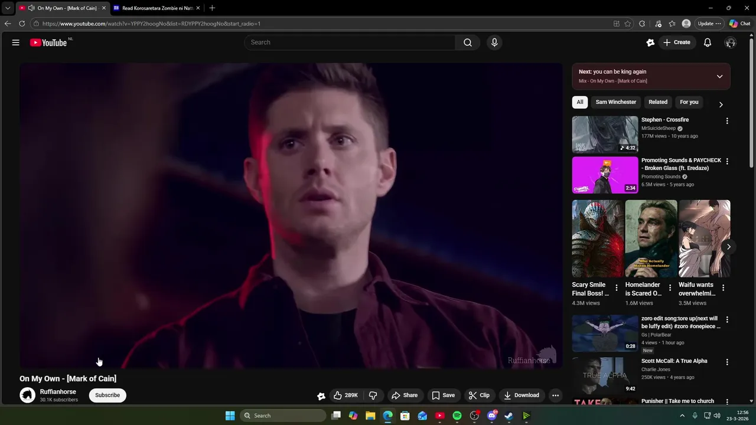The image size is (756, 425).
Task: Open options for Scary Smile Final Boss short
Action: click(x=617, y=288)
